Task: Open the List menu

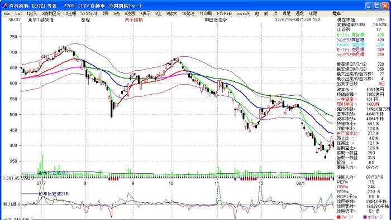Action: 18,14
